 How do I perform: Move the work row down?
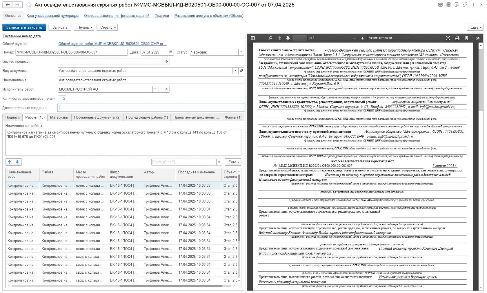click(17, 162)
